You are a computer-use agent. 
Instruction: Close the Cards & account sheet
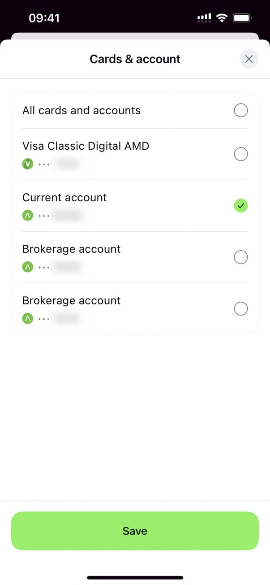[x=249, y=59]
